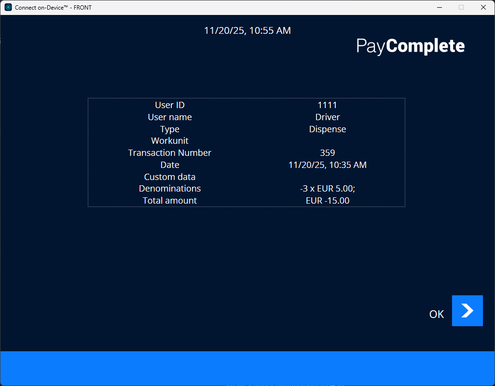495x386 pixels.
Task: Select the Denominations entry -3 x EUR 5.00
Action: click(328, 188)
